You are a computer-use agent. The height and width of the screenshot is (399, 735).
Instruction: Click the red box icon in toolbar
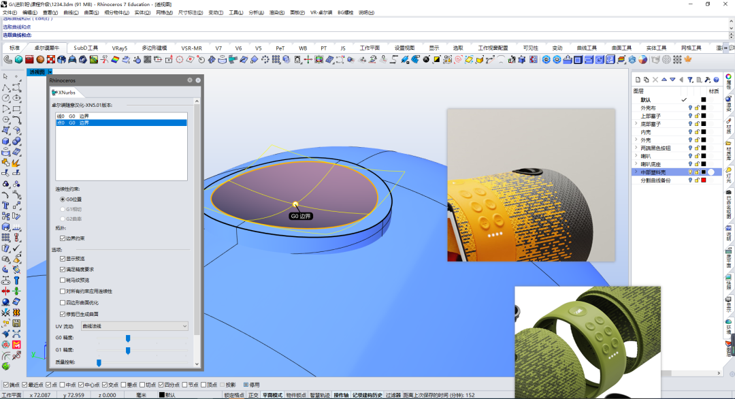point(29,59)
